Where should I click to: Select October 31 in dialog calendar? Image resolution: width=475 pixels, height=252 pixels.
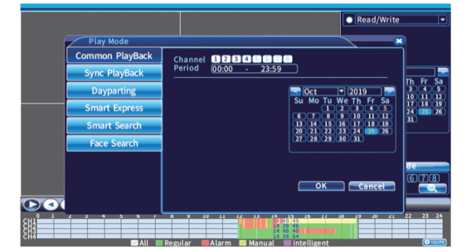(x=357, y=139)
